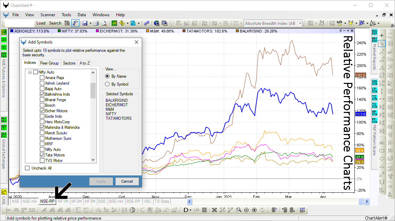
Task: Open the Tools menu
Action: point(66,15)
